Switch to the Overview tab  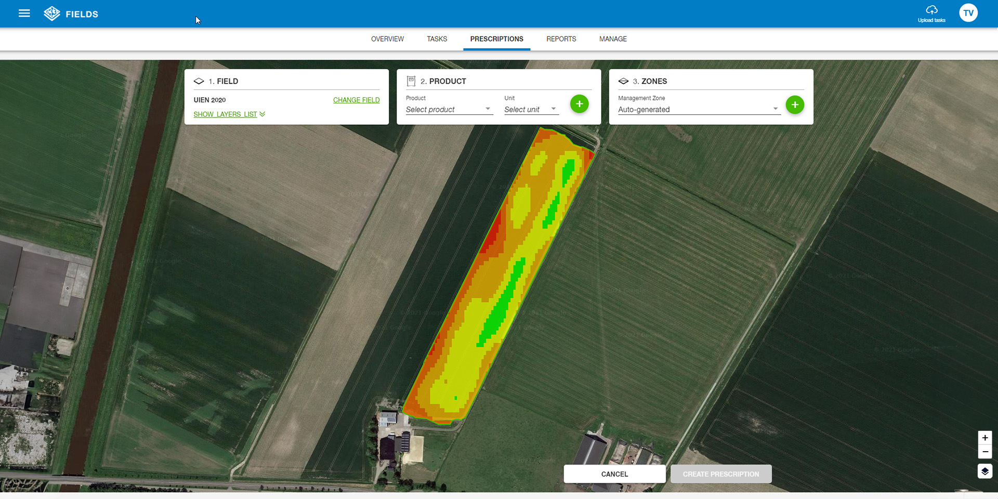click(387, 39)
